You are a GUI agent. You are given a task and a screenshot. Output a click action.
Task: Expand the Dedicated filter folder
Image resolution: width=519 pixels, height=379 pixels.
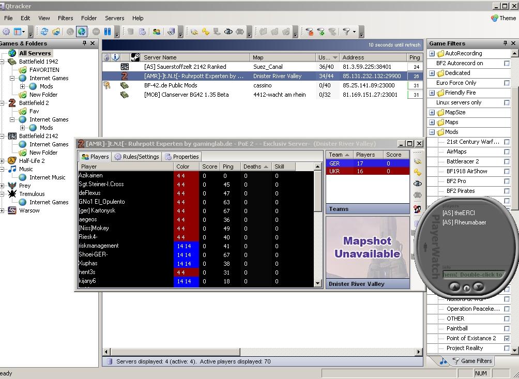point(432,73)
